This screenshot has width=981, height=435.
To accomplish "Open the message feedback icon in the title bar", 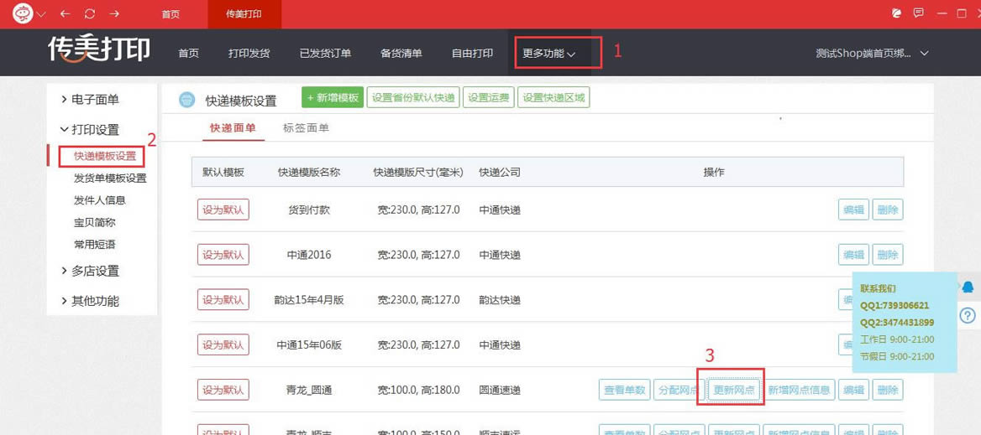I will (919, 13).
